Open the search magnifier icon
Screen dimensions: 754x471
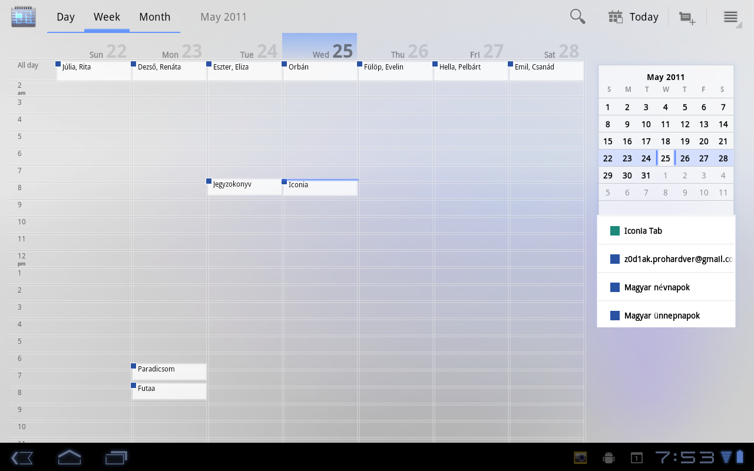[x=577, y=17]
